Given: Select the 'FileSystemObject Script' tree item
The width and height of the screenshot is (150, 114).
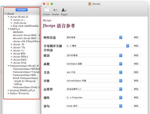Looking at the screenshot, I should pos(26,72).
